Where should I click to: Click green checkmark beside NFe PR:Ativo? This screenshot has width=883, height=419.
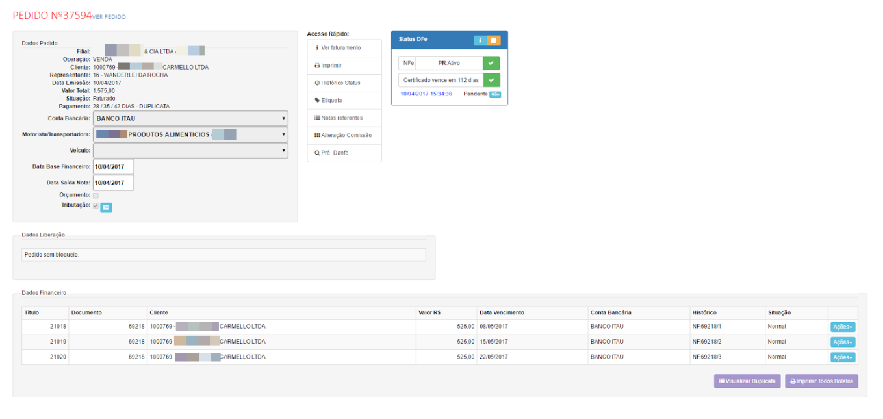491,63
